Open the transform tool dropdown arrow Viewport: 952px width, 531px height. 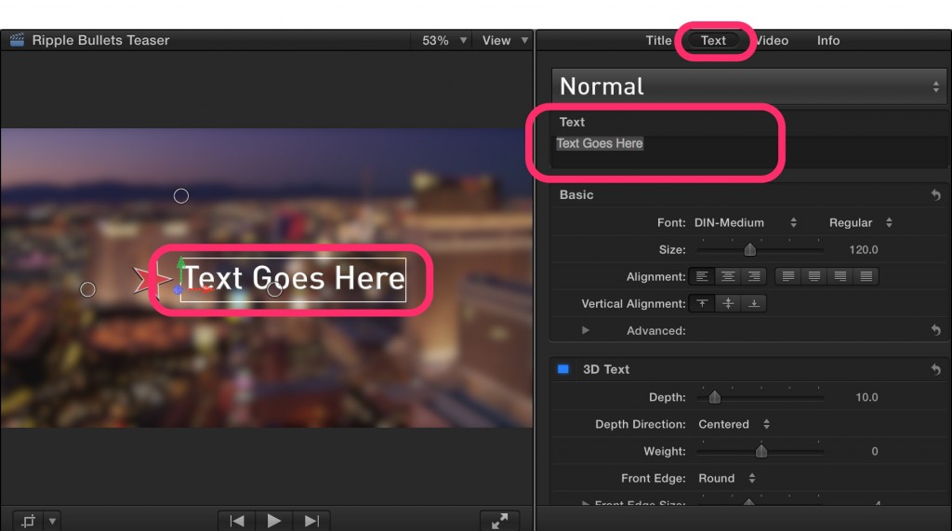pos(52,521)
